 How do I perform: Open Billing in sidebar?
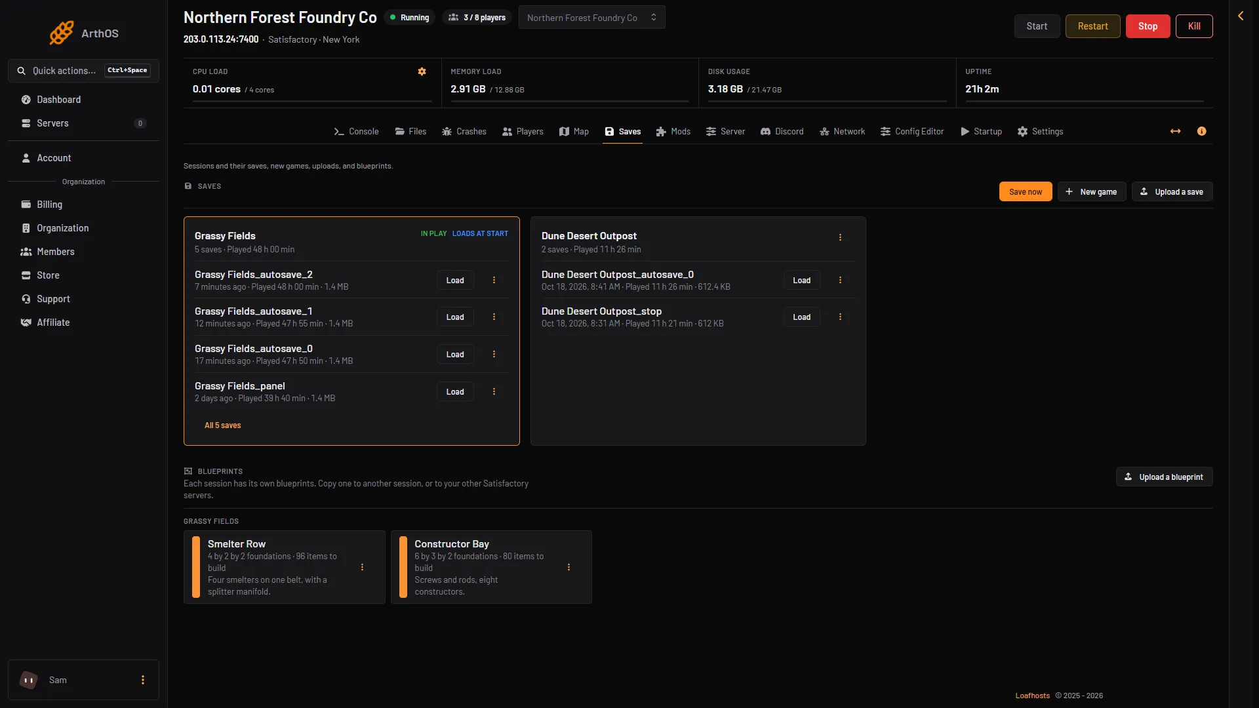point(83,205)
